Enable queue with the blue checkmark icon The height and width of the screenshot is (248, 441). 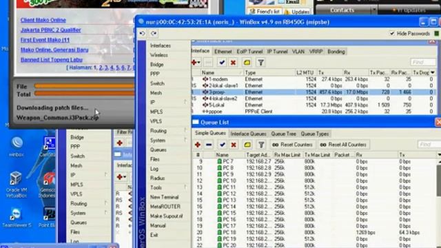coord(223,145)
